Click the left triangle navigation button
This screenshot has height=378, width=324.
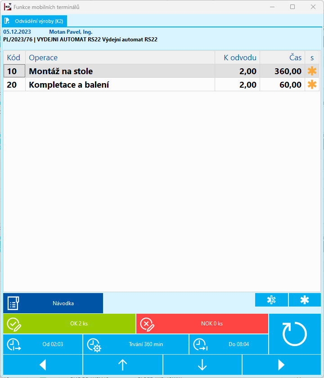coord(43,365)
